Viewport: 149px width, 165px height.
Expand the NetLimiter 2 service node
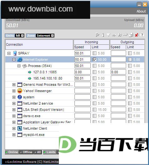pos(14,103)
